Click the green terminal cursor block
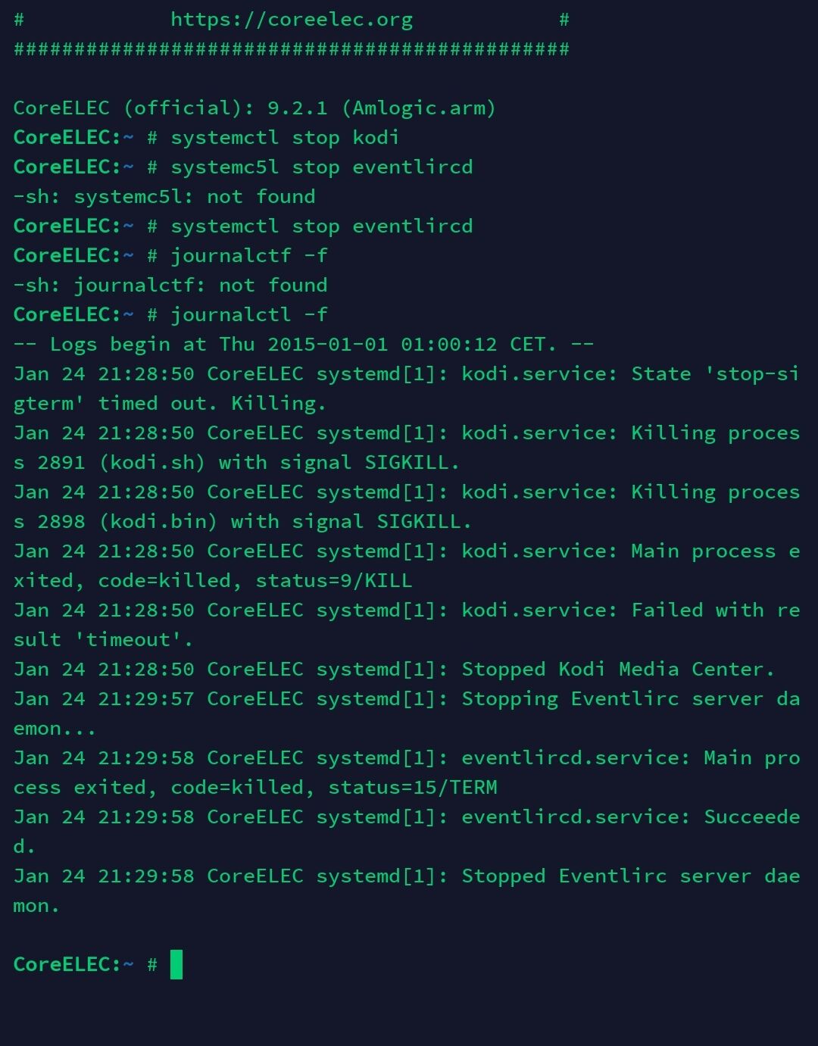Viewport: 818px width, 1046px height. [176, 964]
